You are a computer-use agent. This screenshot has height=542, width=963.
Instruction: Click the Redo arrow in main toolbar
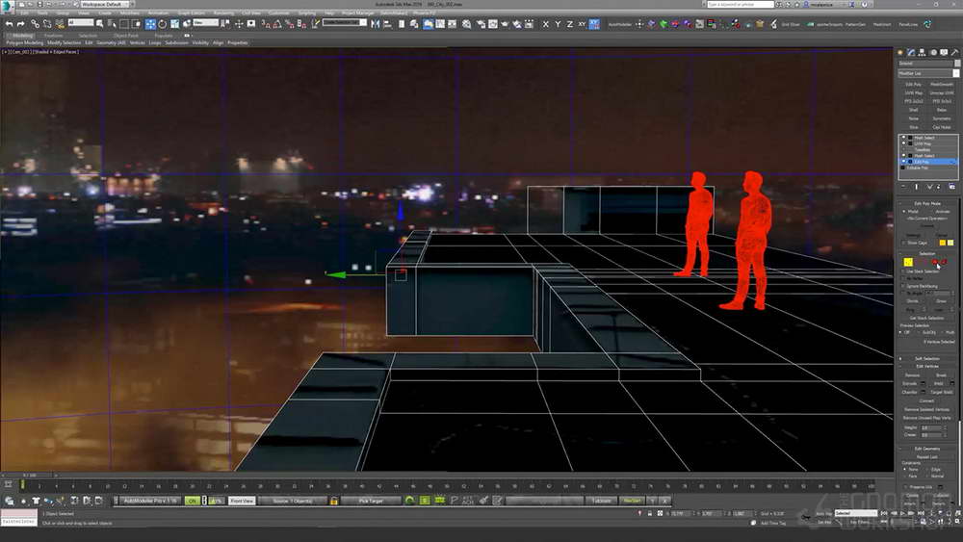tap(20, 24)
